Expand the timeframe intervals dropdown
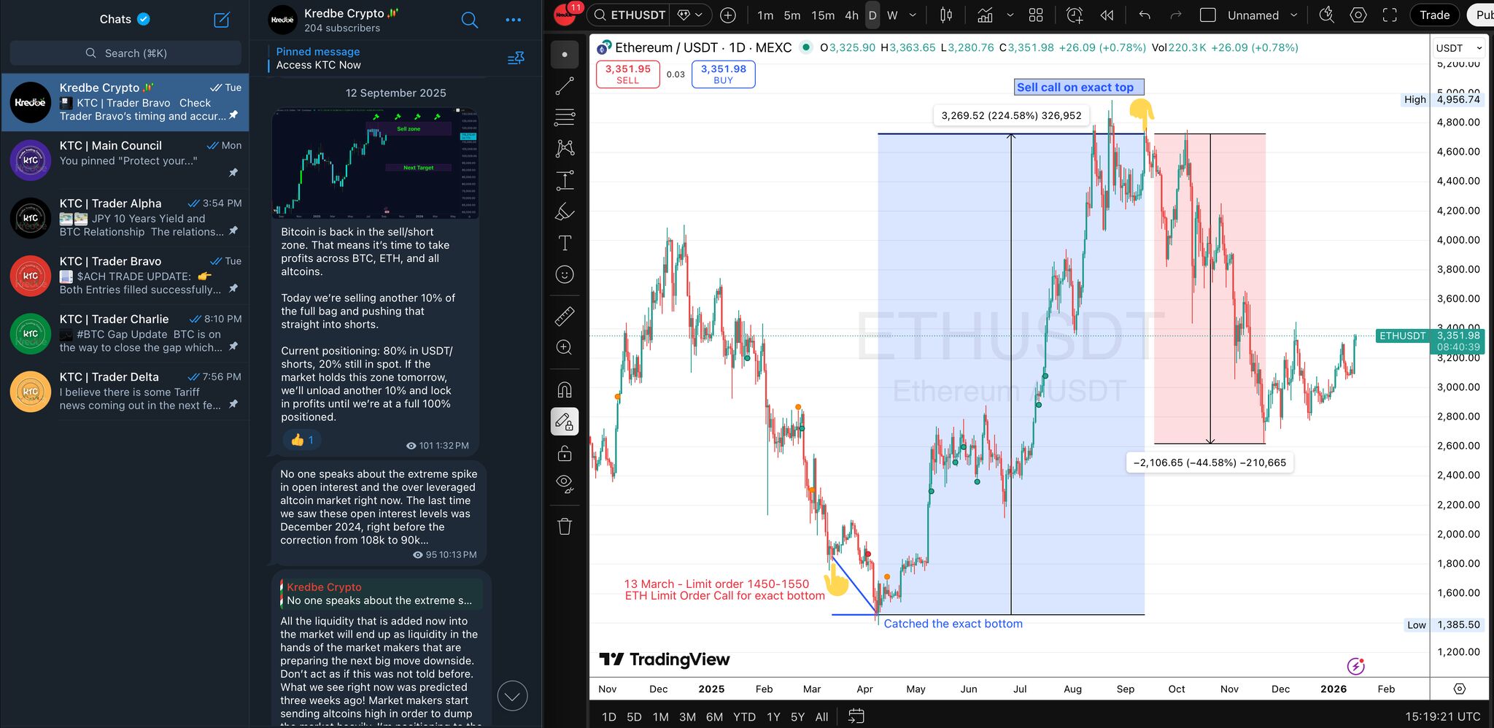 tap(912, 15)
